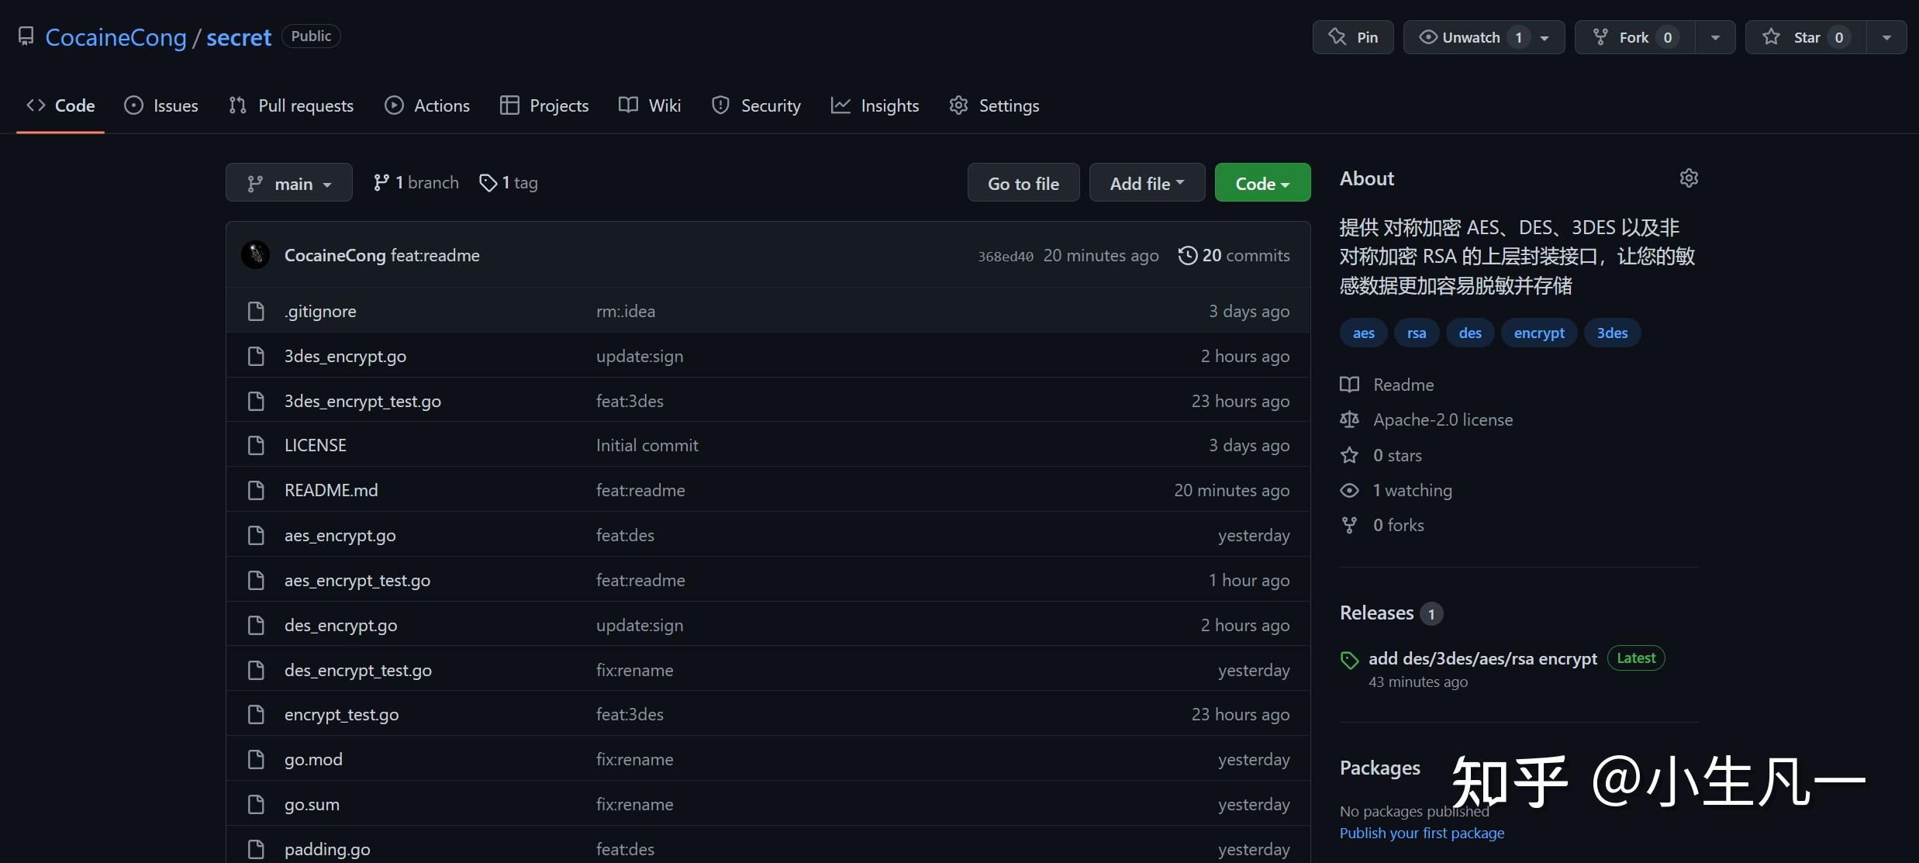The image size is (1919, 863).
Task: Click the CocaineCong avatar thumbnail
Action: (256, 255)
